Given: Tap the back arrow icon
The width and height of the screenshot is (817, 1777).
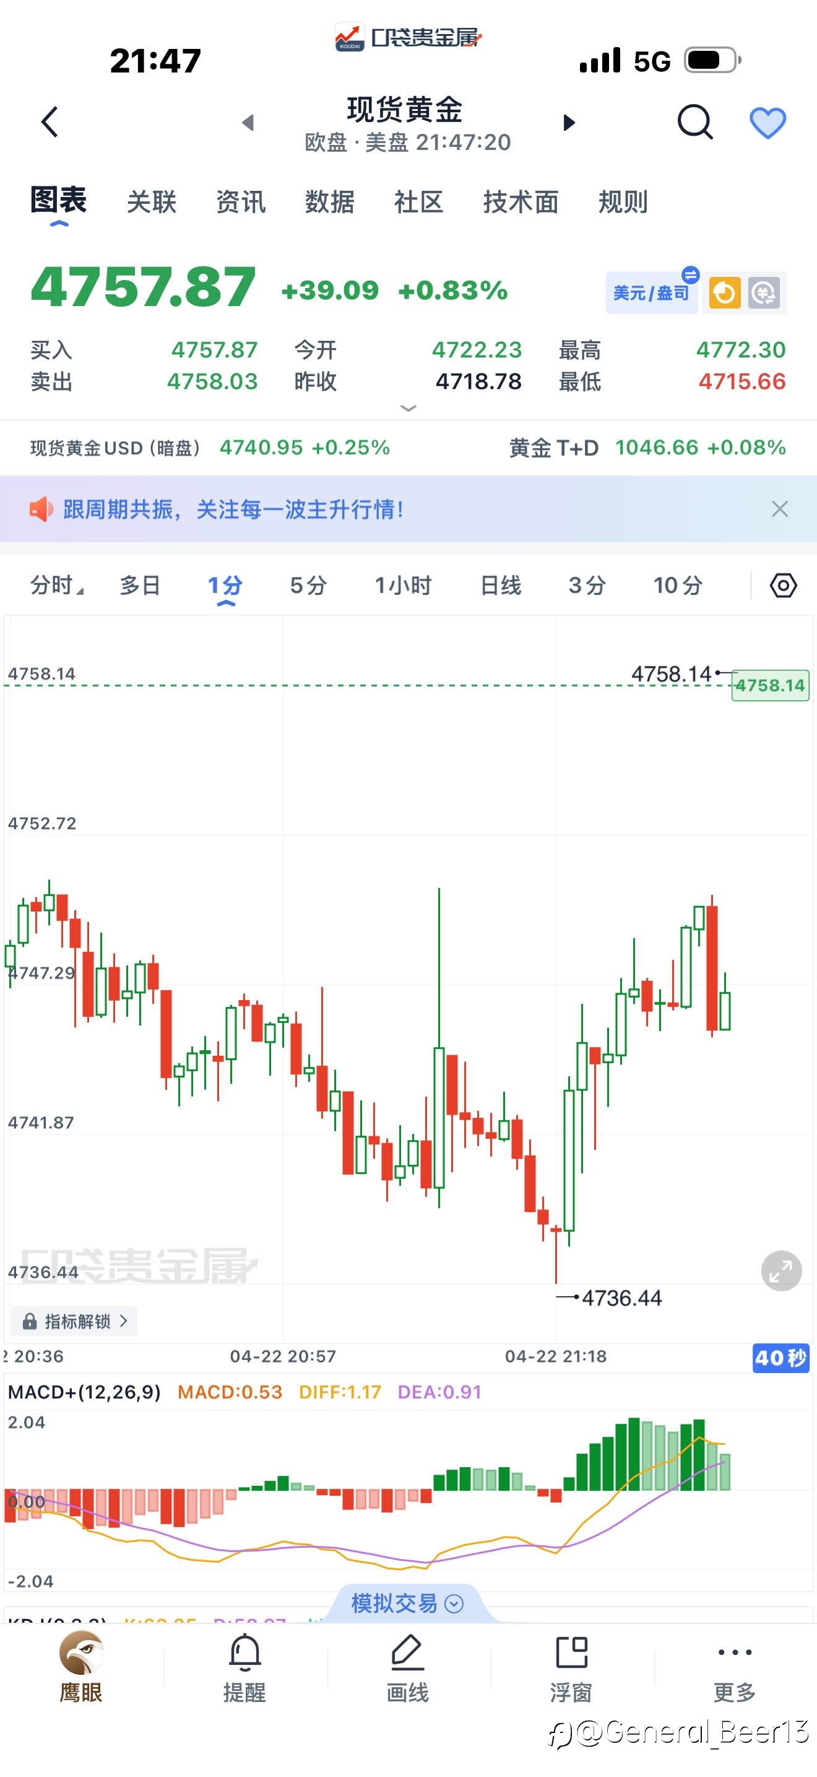Looking at the screenshot, I should [50, 123].
